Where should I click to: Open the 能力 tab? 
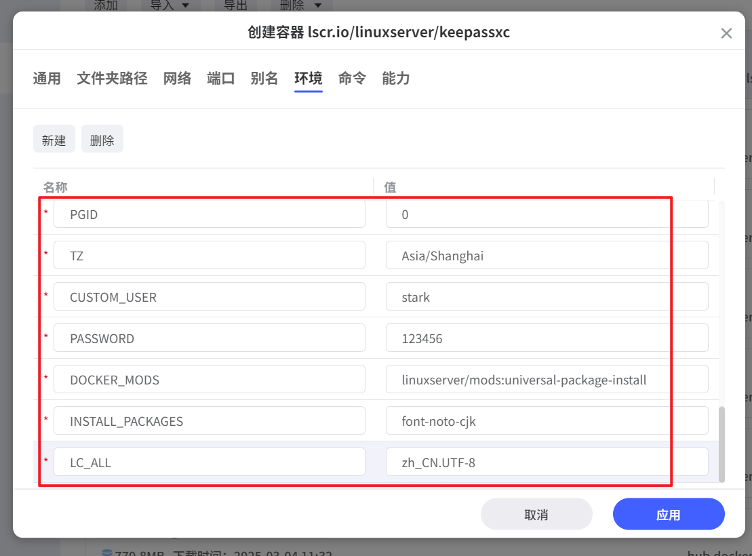[x=395, y=78]
